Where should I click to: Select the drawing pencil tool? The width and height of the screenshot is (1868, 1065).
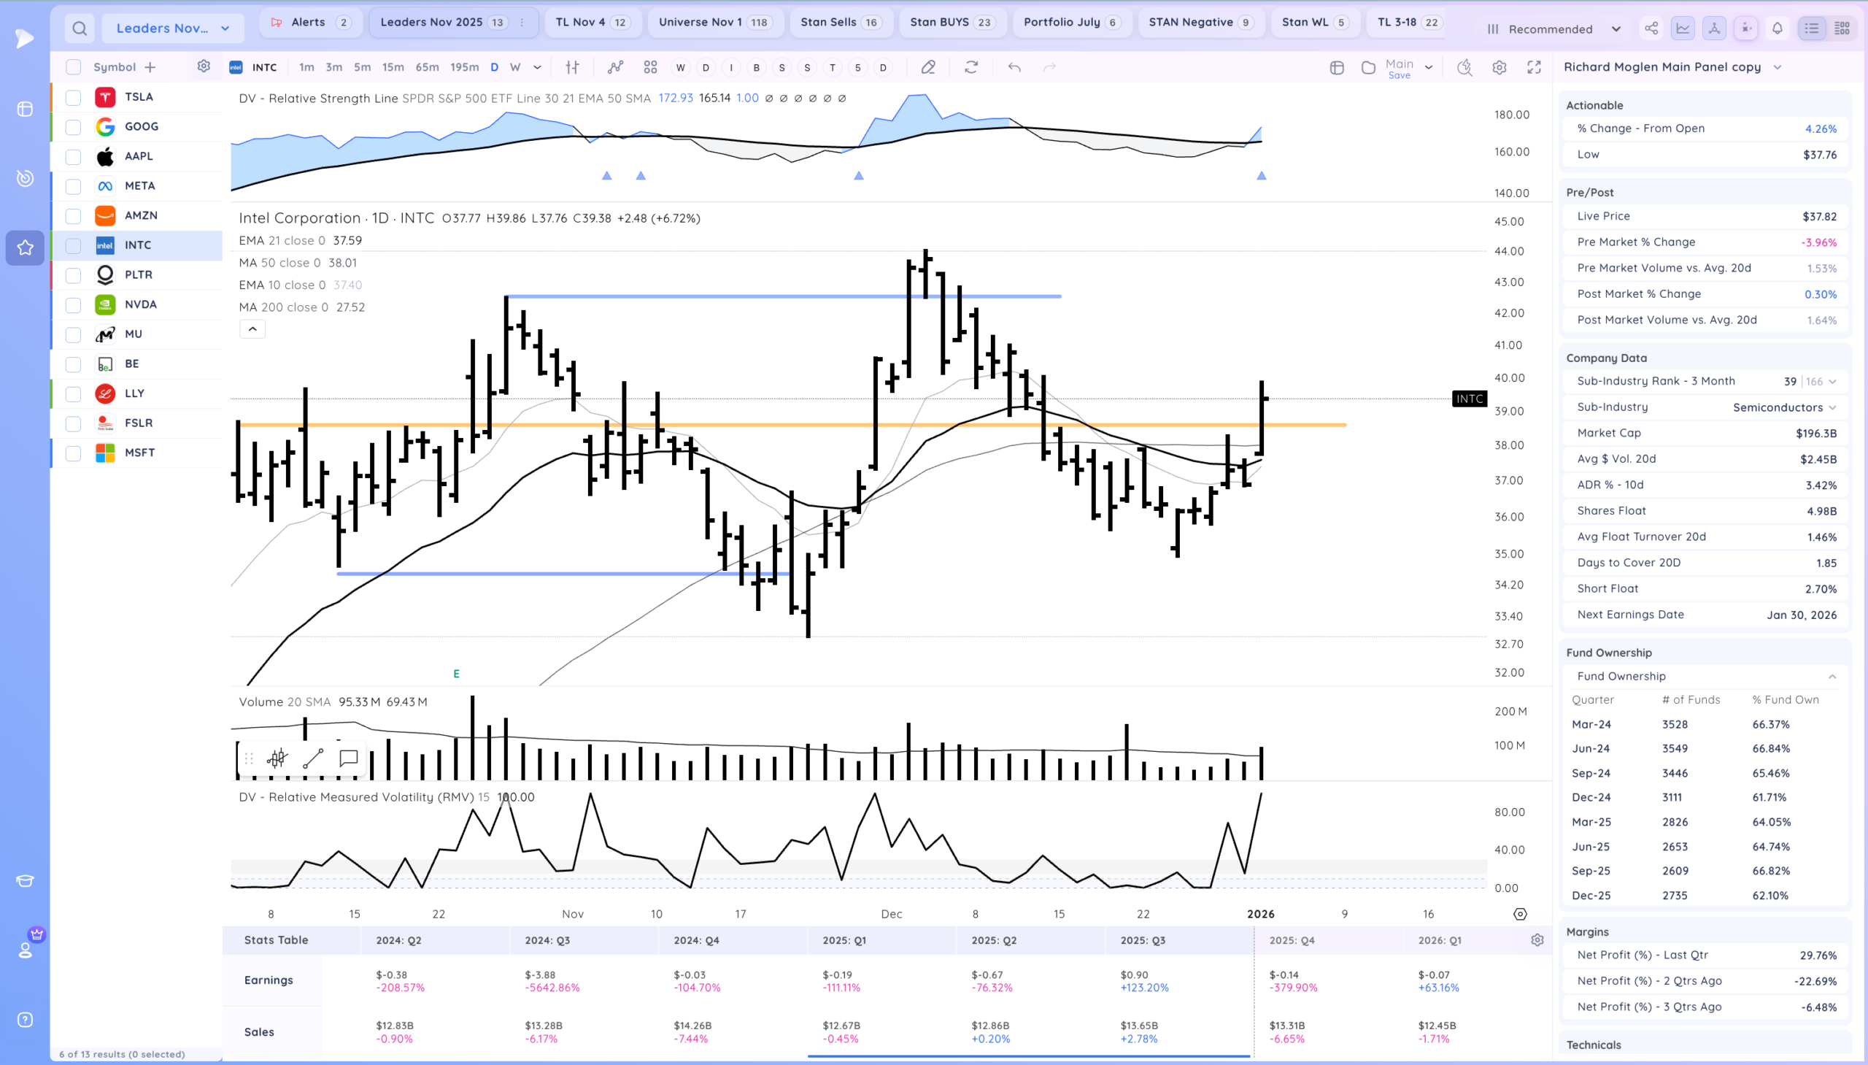tap(927, 67)
